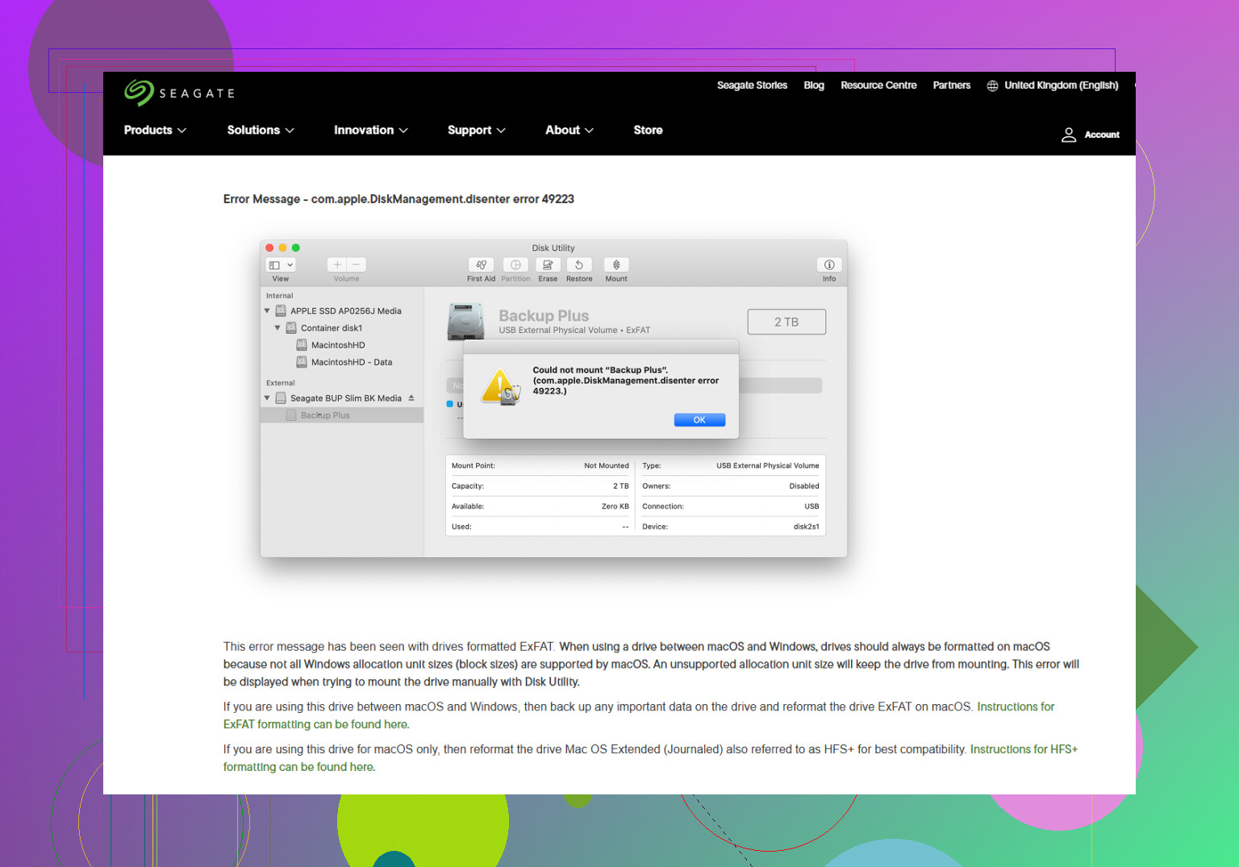Go to the Store page
The width and height of the screenshot is (1239, 867).
(648, 130)
